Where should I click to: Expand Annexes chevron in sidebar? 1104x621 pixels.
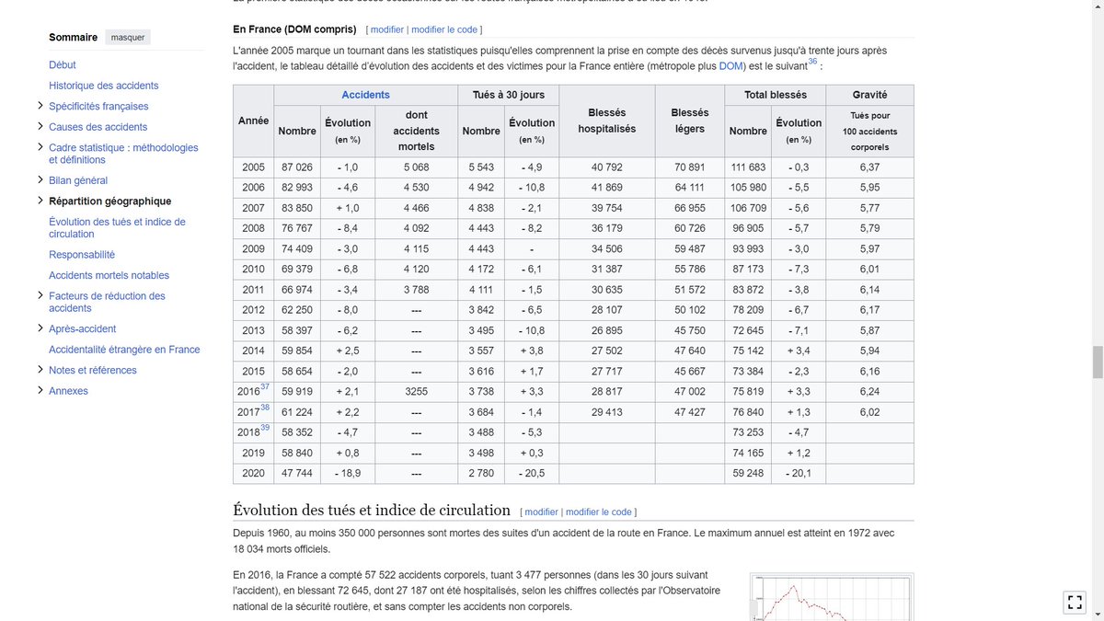[x=40, y=390]
